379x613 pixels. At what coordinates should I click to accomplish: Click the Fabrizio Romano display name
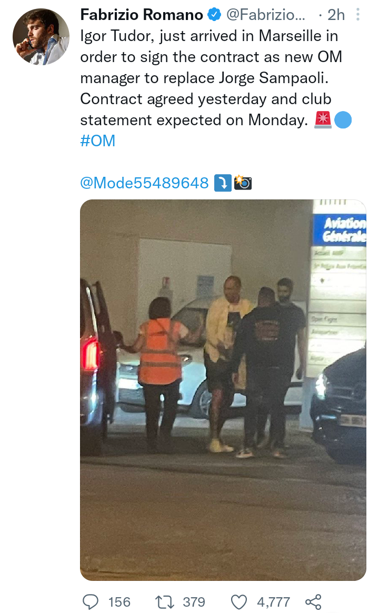click(142, 15)
